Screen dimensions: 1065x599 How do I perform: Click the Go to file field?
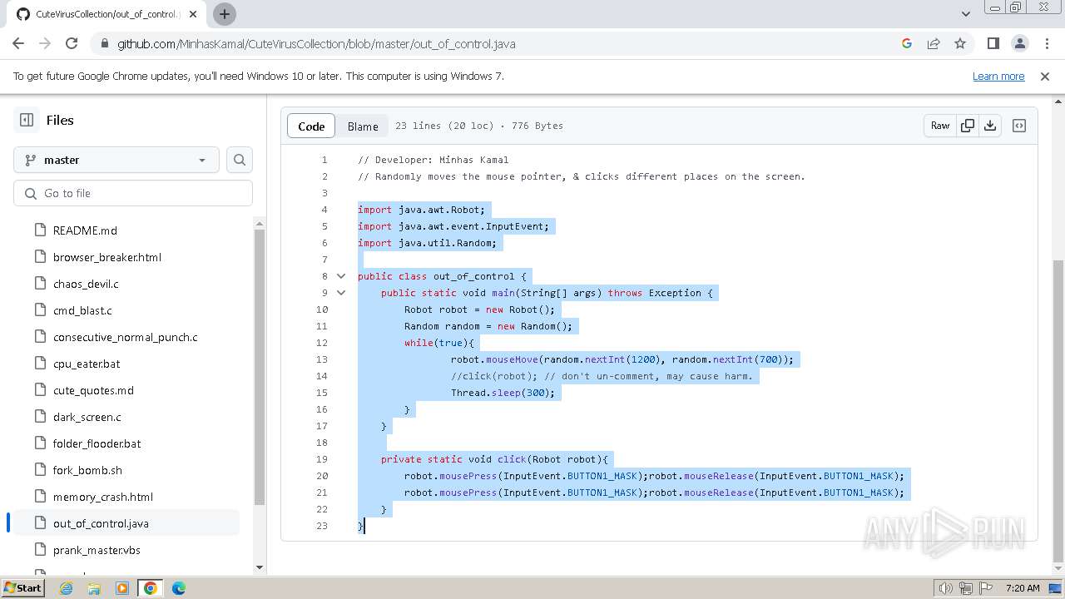(133, 193)
